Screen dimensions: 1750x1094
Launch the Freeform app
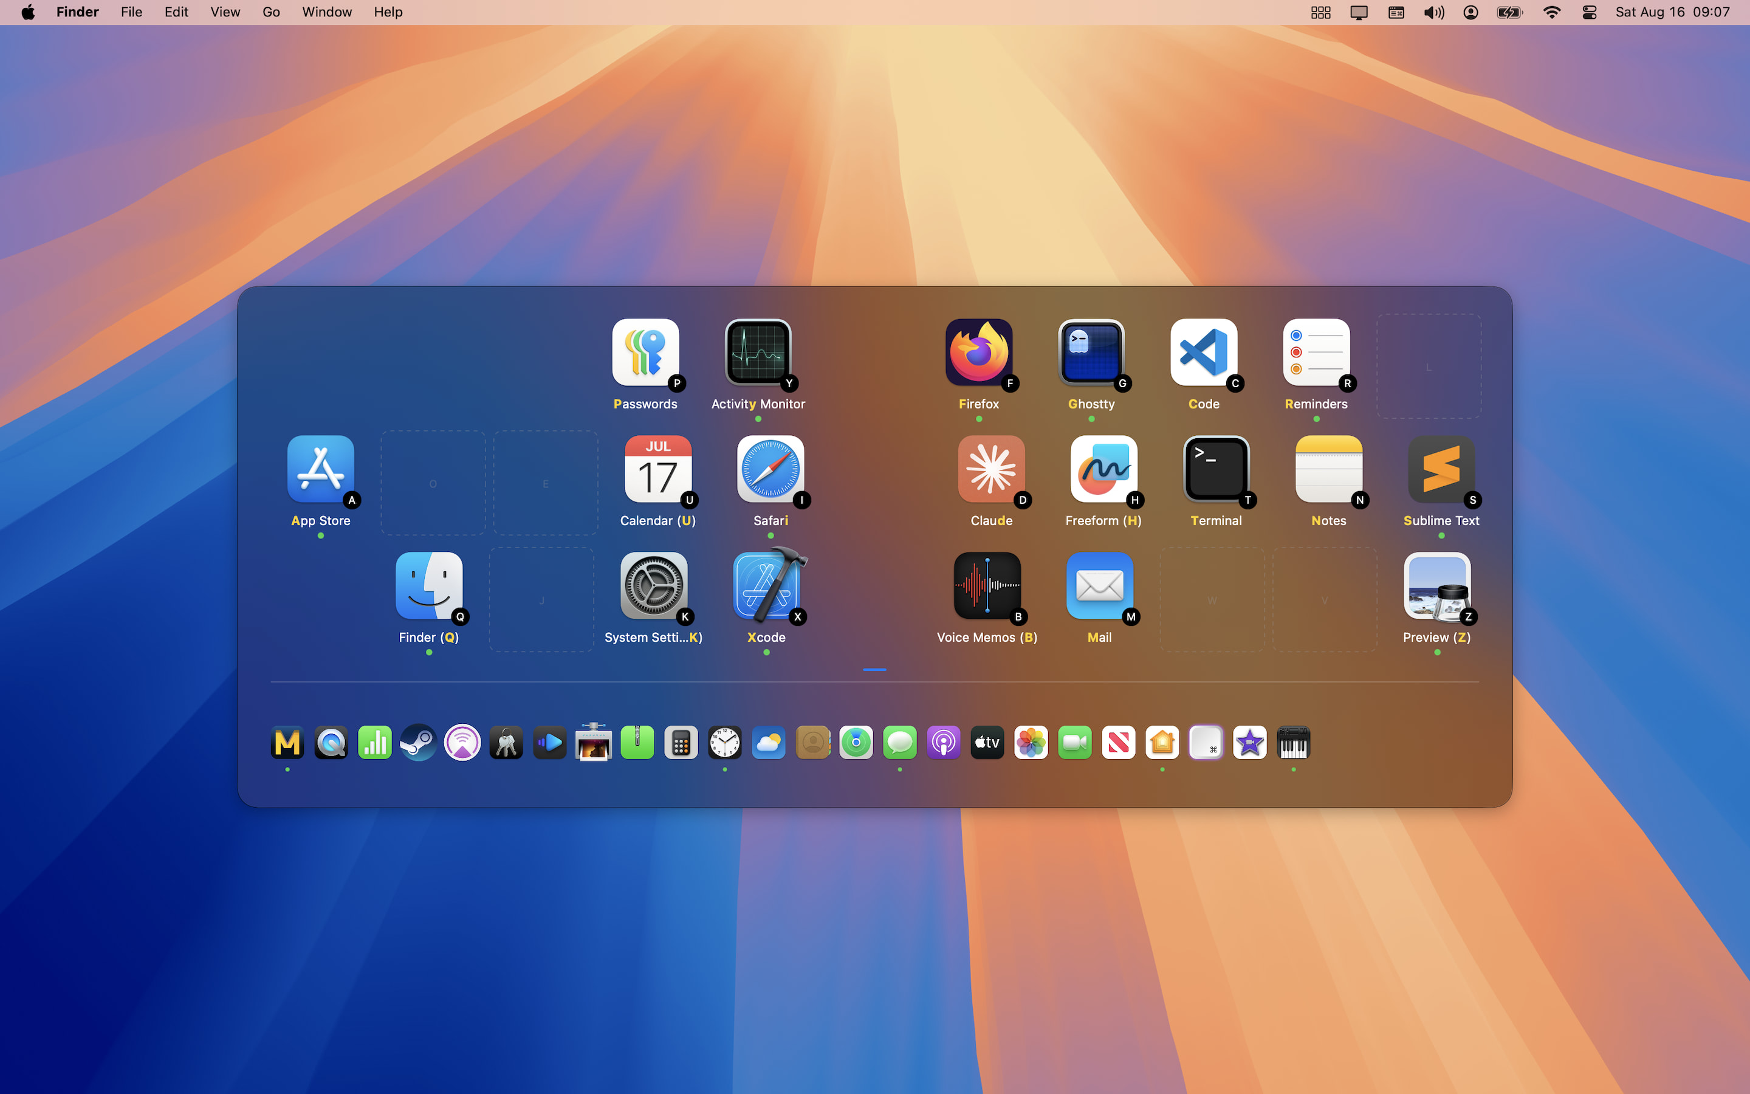(x=1103, y=469)
